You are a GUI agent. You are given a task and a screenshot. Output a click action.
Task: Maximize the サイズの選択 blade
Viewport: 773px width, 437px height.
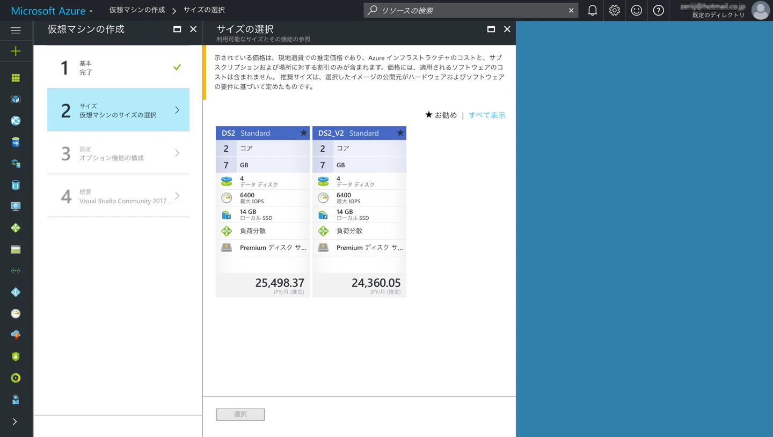pyautogui.click(x=491, y=29)
